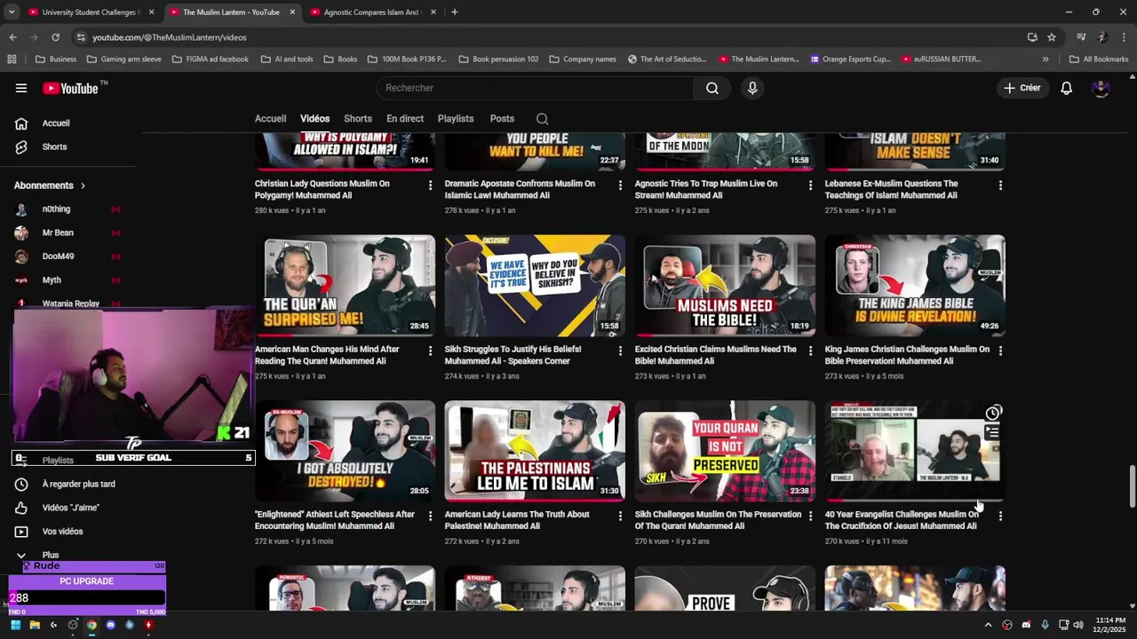Open American Man Changes His Mind video title

pos(327,355)
